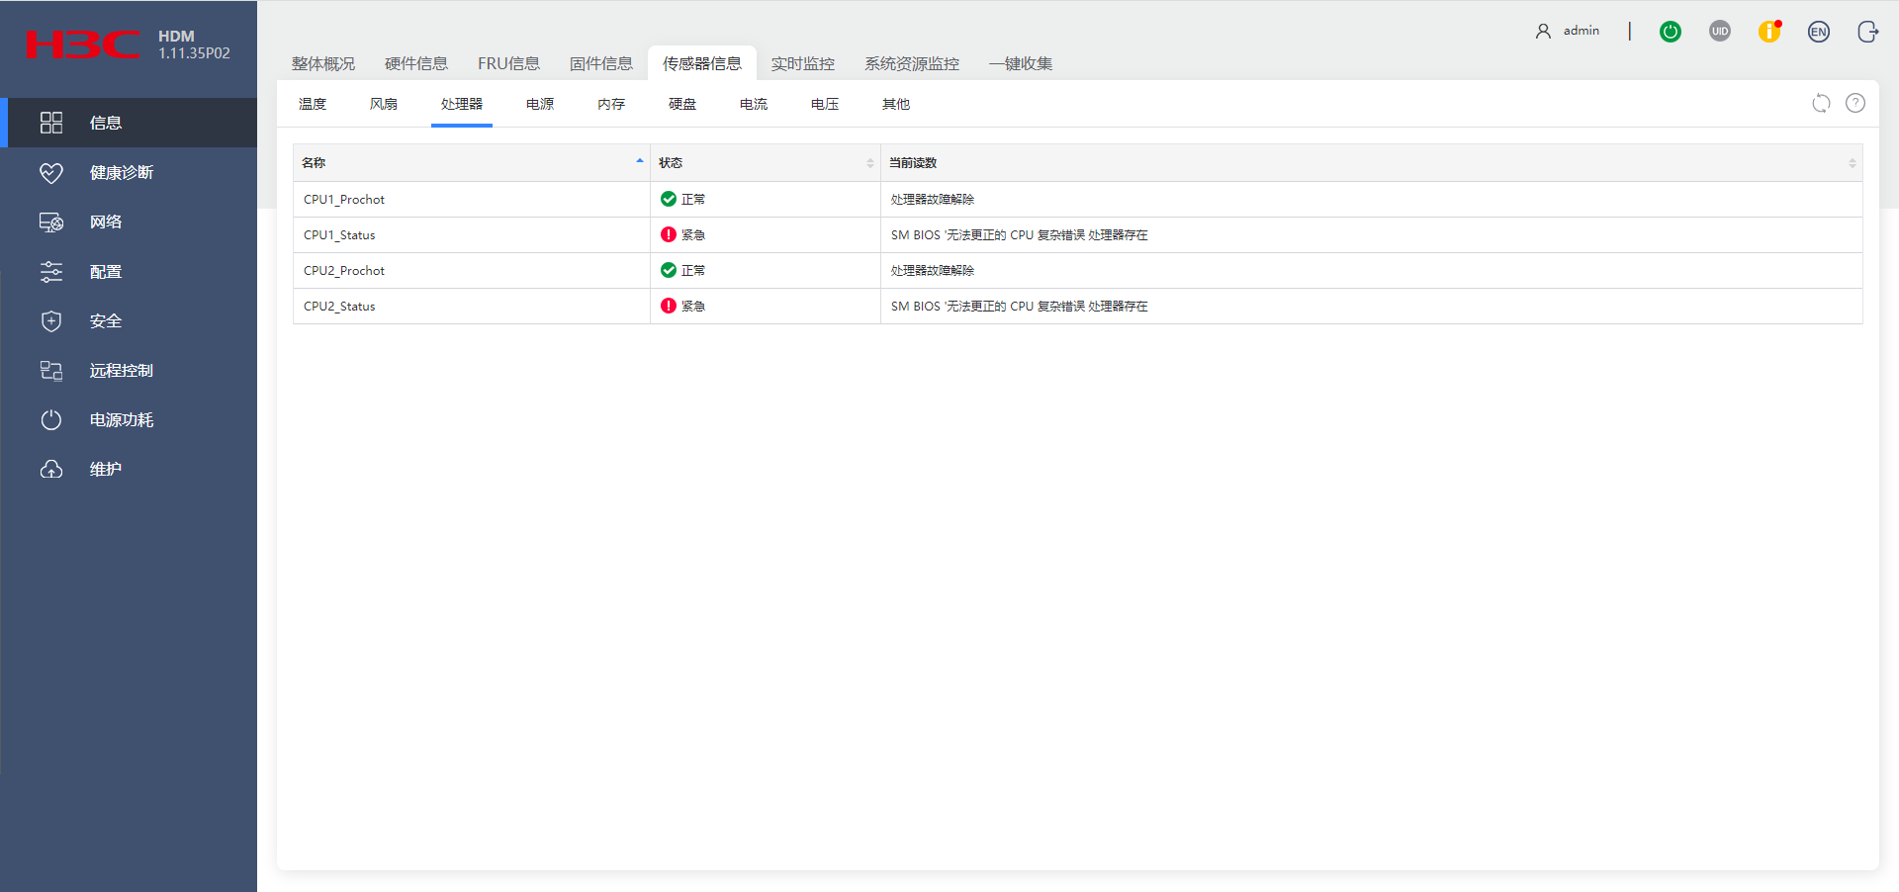
Task: Open the help question-mark icon
Action: pyautogui.click(x=1855, y=103)
